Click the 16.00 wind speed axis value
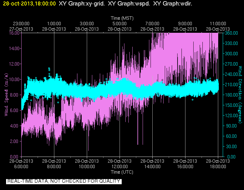 click(14, 33)
